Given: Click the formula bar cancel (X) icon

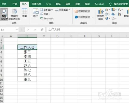Looking at the screenshot, I should 28,30.
